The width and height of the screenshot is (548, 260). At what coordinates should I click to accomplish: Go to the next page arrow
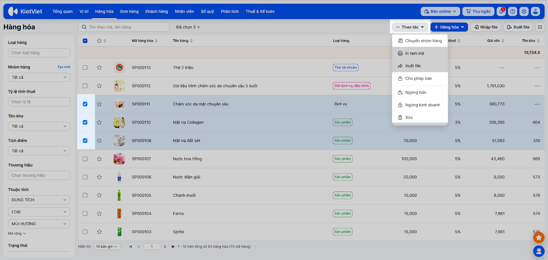pyautogui.click(x=165, y=247)
